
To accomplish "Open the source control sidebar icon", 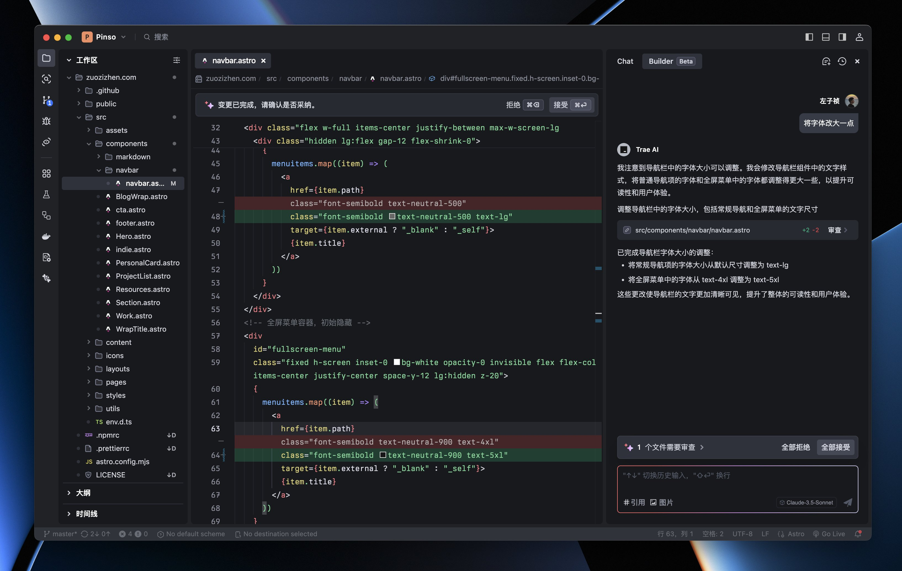I will tap(46, 100).
